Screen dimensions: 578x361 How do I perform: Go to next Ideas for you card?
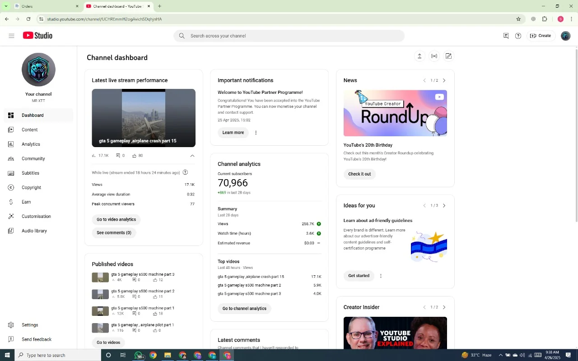[x=444, y=205]
